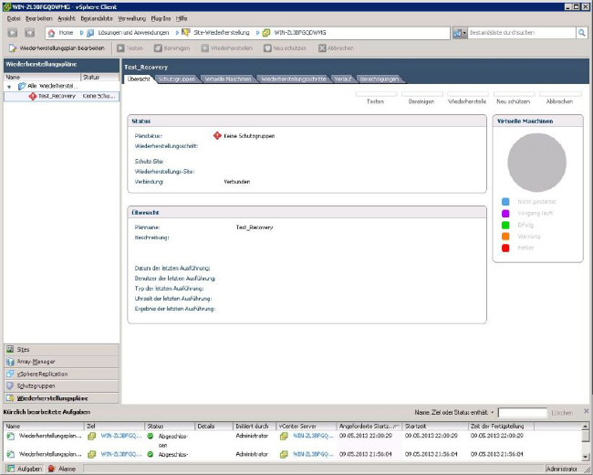
Task: Collapse the Alle Wiederherstellungspläne tree node
Action: point(9,86)
